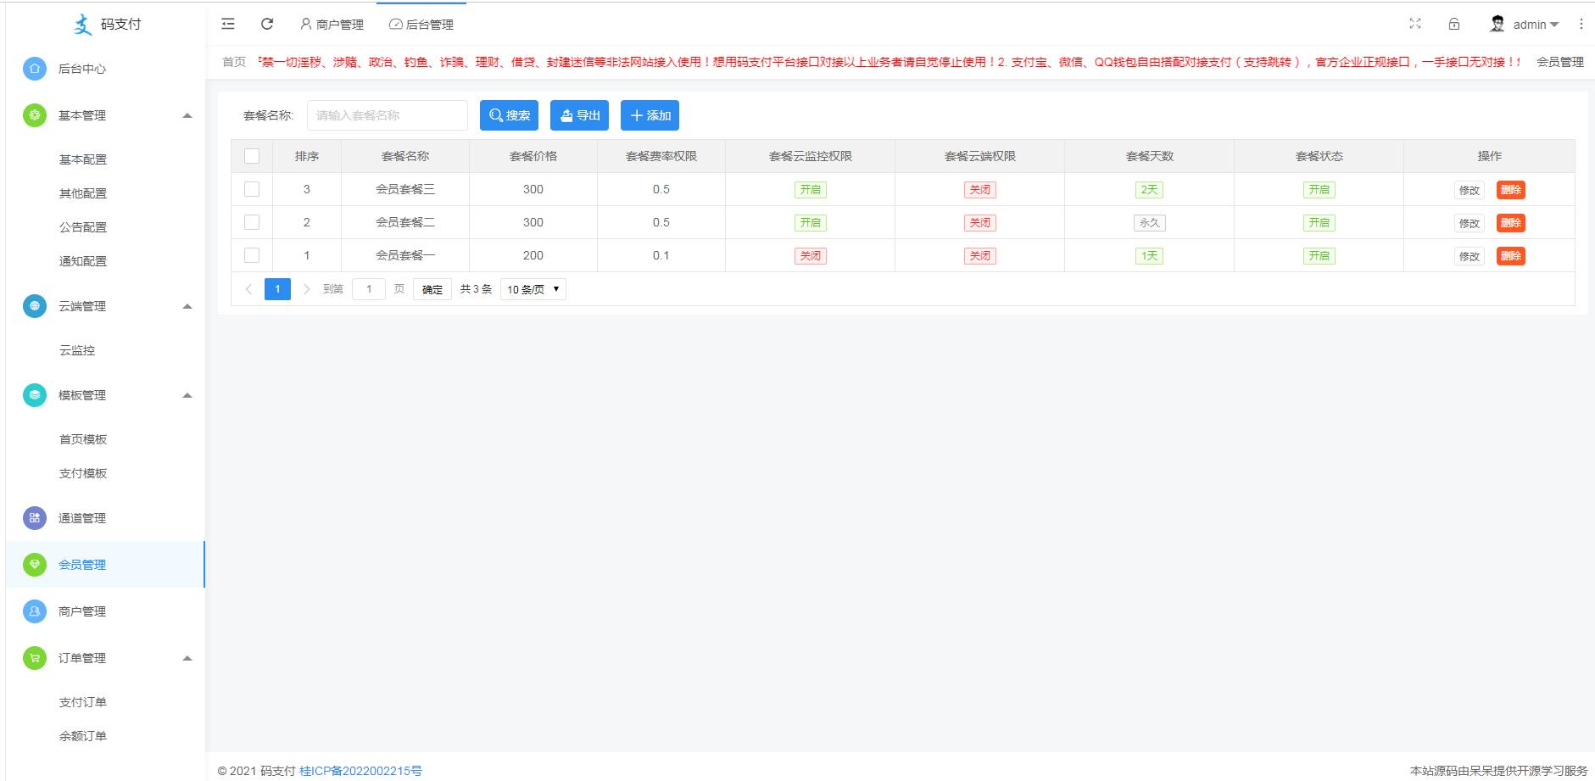1595x781 pixels.
Task: Switch to the 商户管理 top tab
Action: click(332, 25)
